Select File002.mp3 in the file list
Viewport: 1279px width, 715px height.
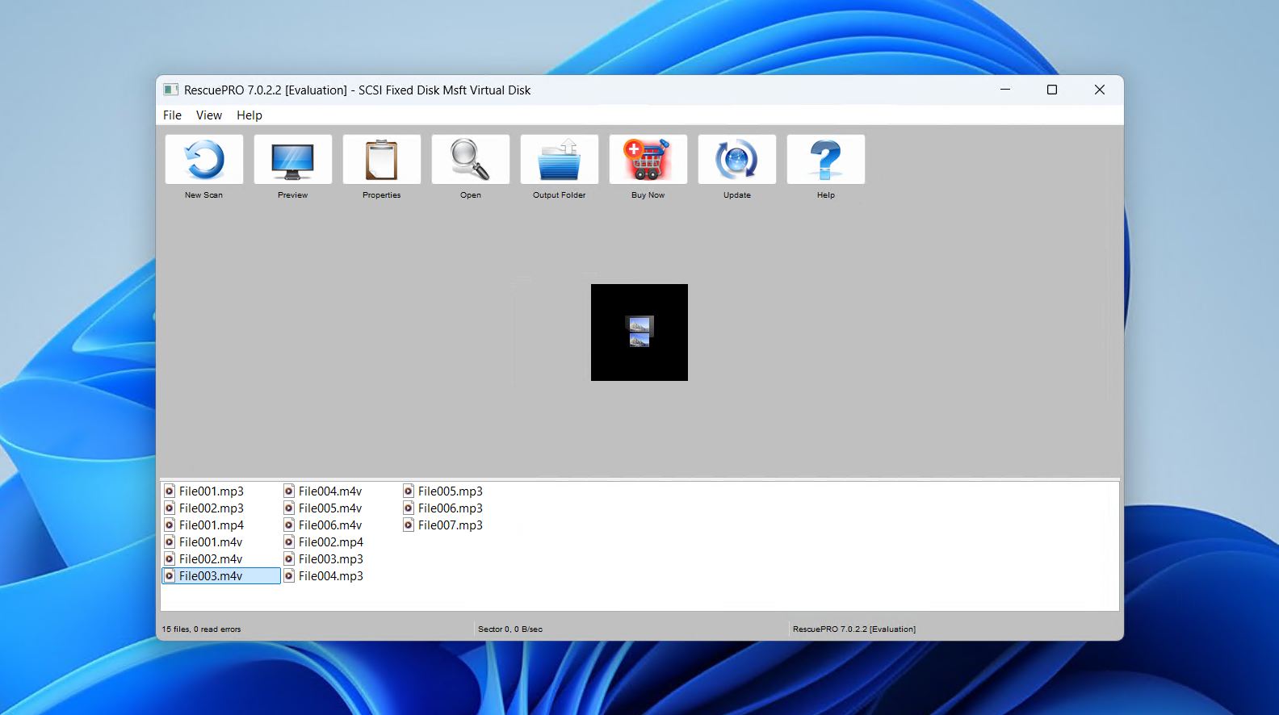click(211, 508)
